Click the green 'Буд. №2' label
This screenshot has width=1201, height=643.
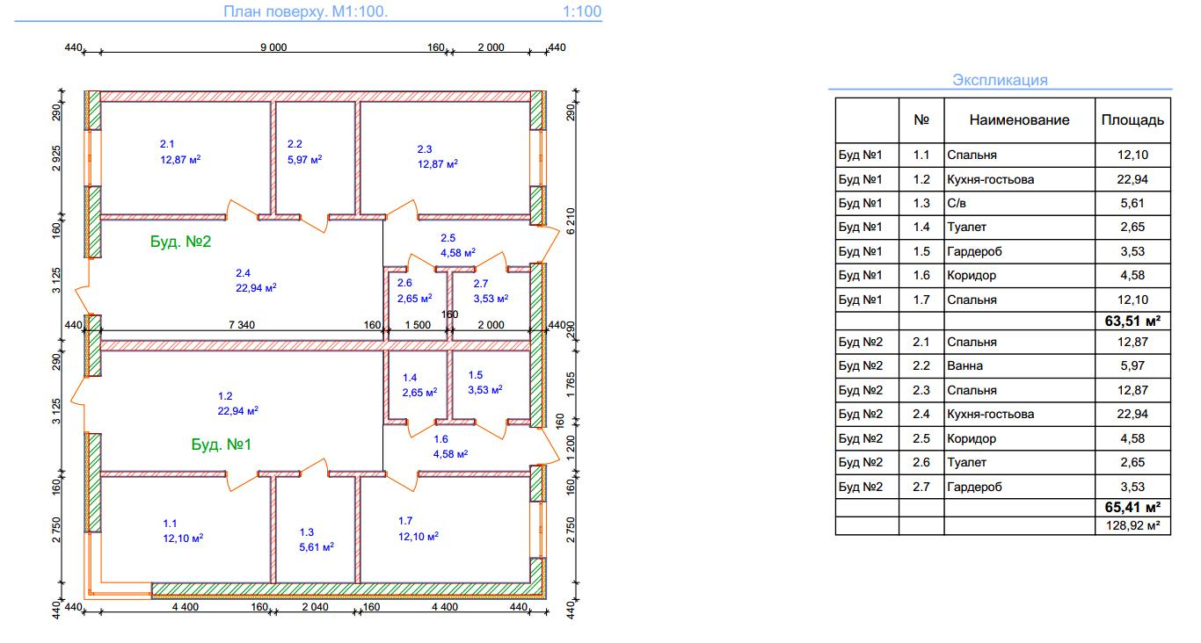[x=181, y=242]
